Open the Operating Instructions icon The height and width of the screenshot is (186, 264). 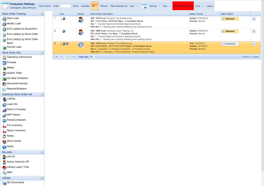(x=4, y=58)
